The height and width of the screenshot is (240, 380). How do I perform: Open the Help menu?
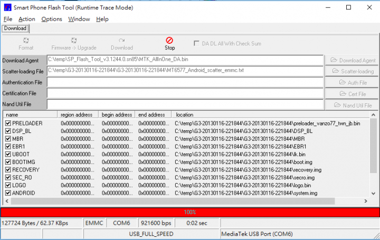102,19
